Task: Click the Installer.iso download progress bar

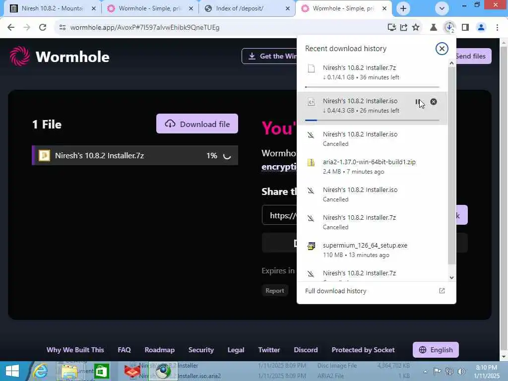Action: tap(372, 120)
